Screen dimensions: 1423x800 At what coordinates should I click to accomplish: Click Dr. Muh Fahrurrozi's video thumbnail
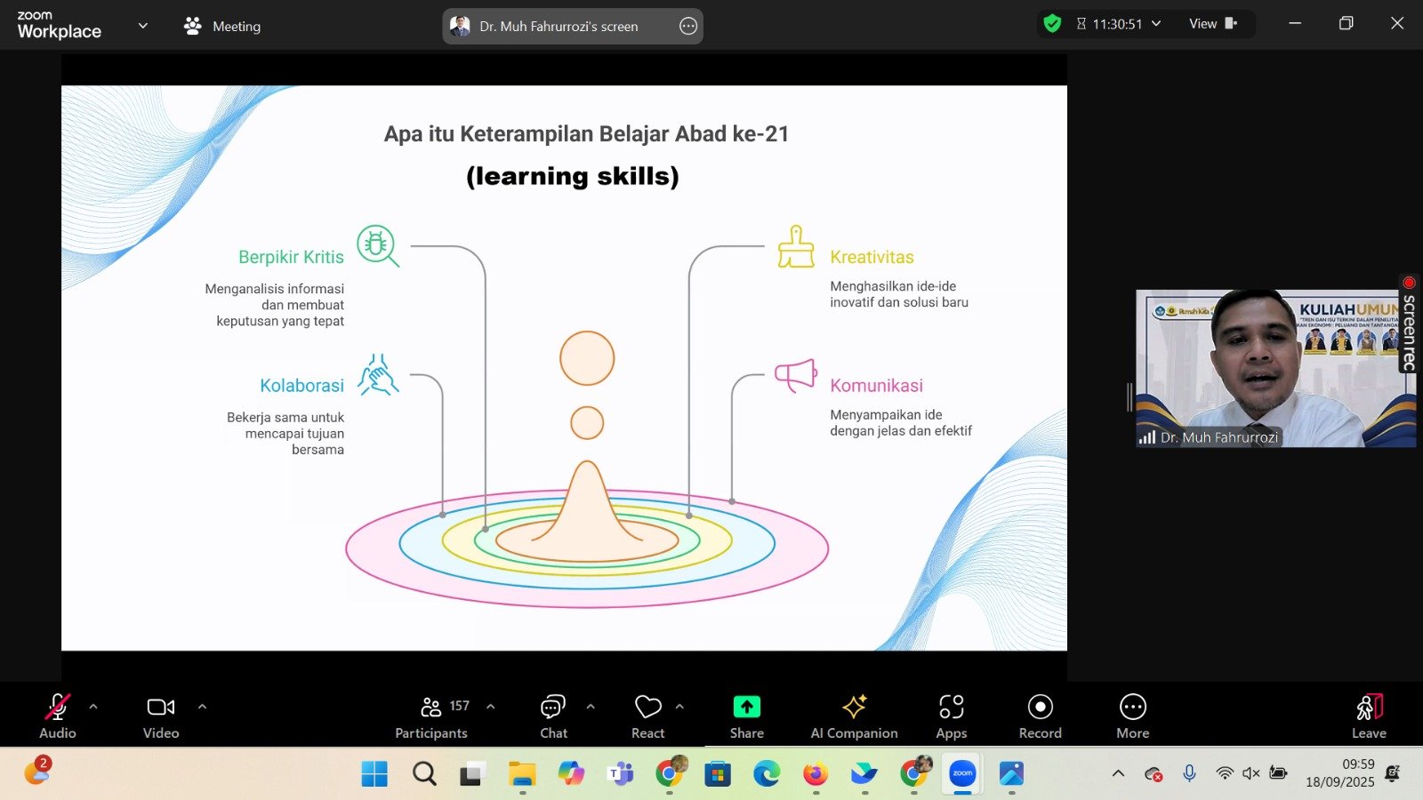1274,368
